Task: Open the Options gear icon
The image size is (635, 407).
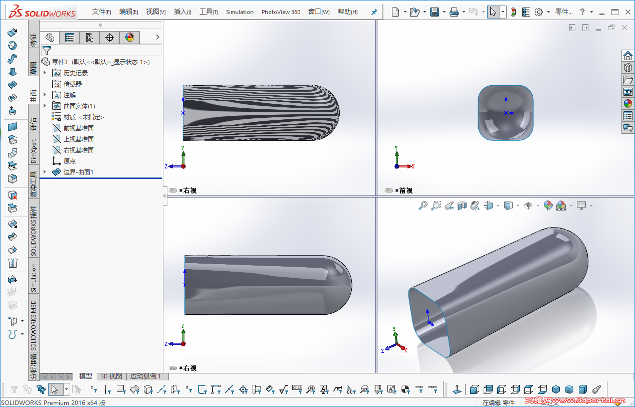Action: click(539, 12)
